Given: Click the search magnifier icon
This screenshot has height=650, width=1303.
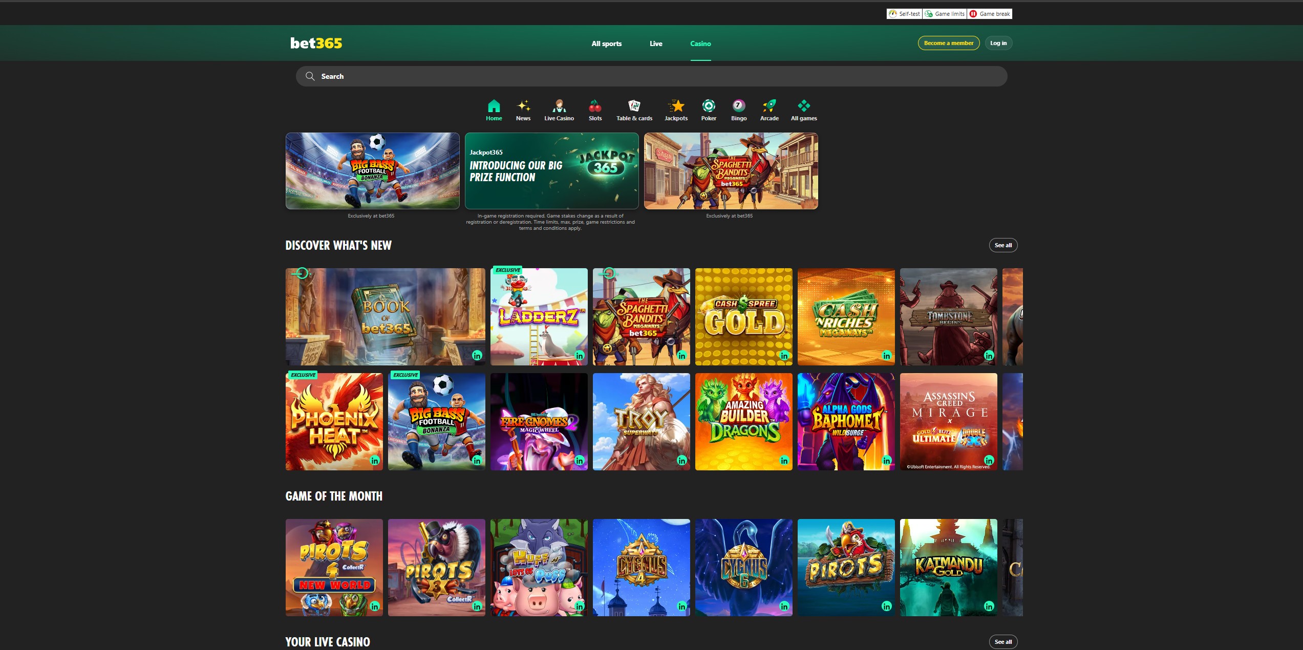Looking at the screenshot, I should [310, 76].
